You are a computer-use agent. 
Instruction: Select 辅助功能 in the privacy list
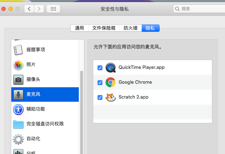[x=45, y=109]
